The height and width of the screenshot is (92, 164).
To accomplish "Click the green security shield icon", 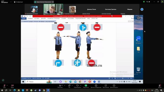I will click(x=144, y=2).
